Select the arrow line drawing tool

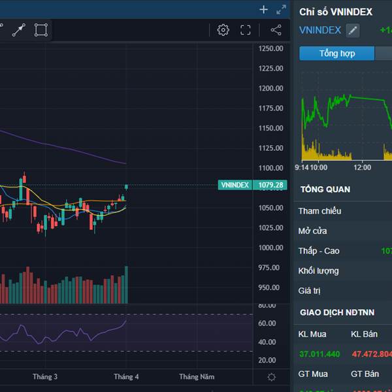click(x=19, y=30)
